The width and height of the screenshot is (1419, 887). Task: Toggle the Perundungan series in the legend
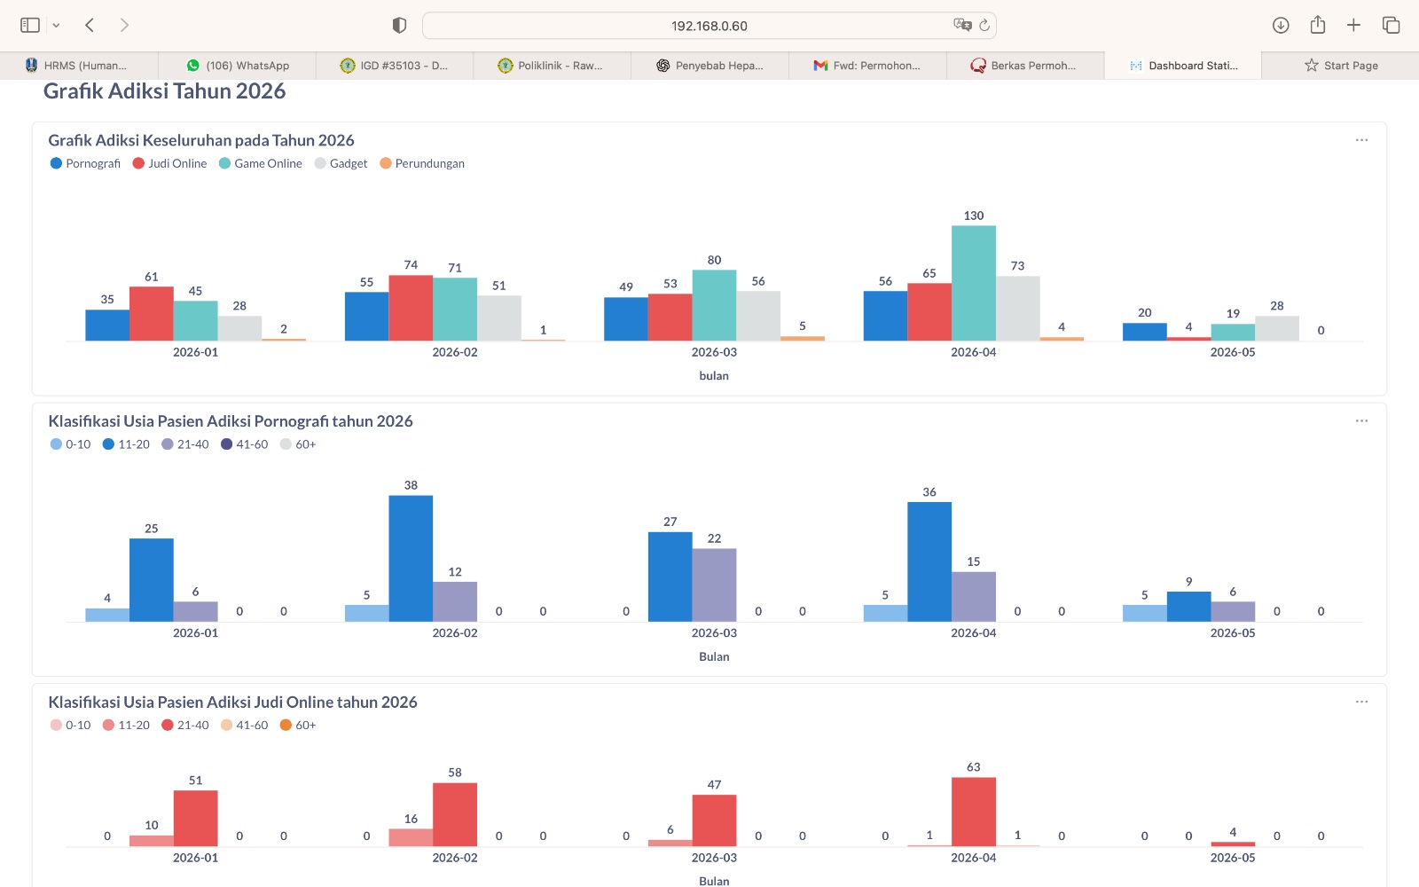pyautogui.click(x=422, y=163)
